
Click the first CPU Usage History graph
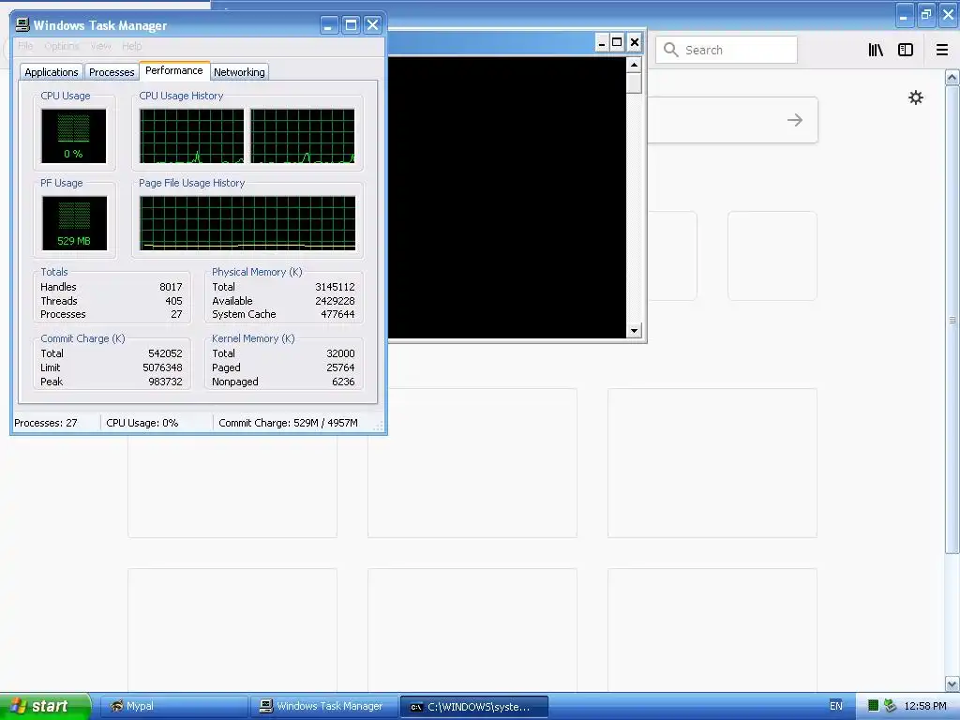[191, 136]
